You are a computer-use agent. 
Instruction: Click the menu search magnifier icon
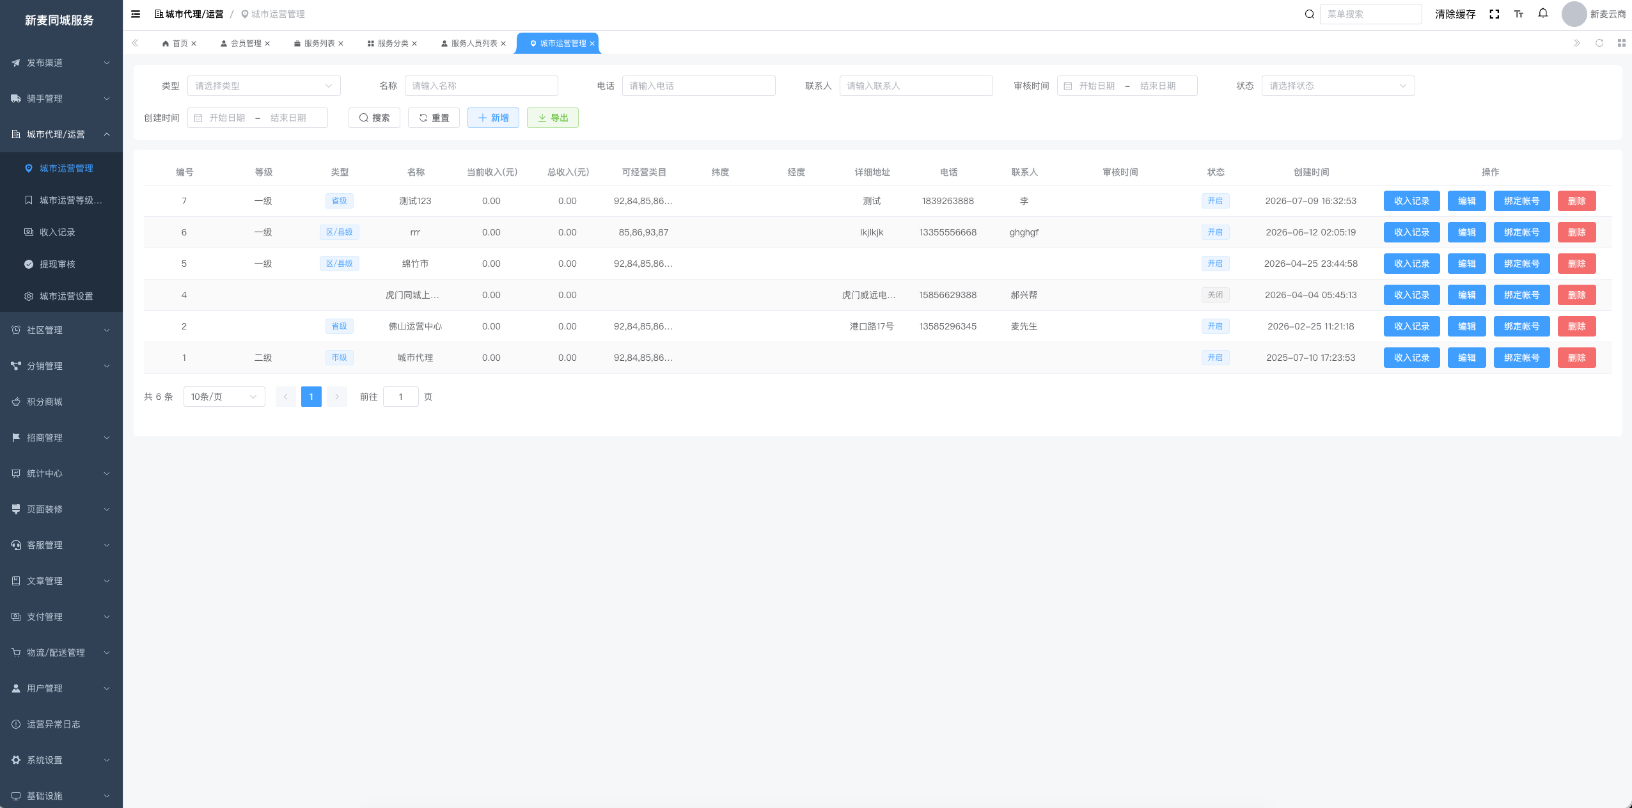coord(1309,14)
